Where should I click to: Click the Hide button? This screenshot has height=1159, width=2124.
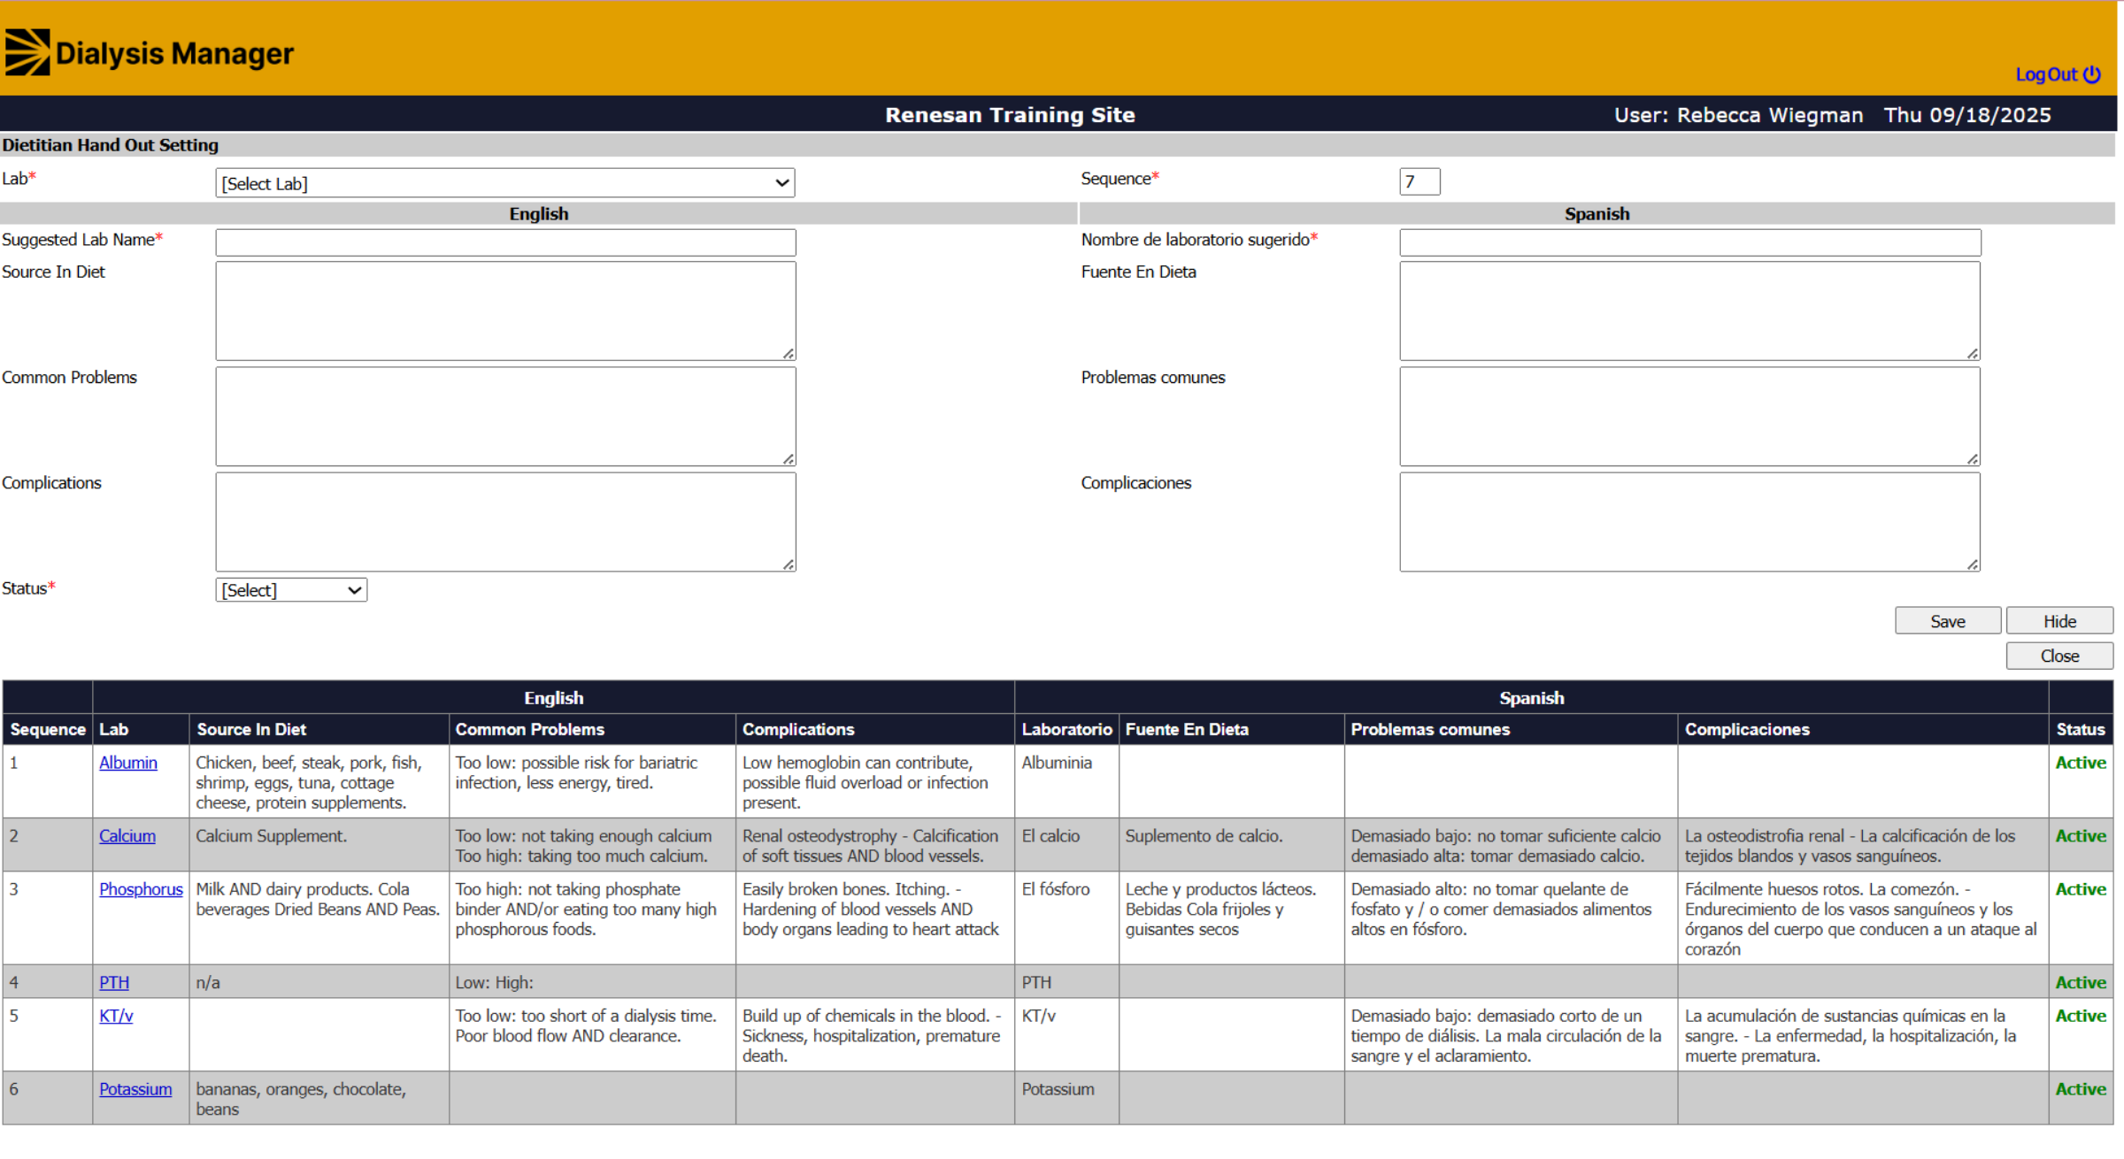tap(2059, 621)
